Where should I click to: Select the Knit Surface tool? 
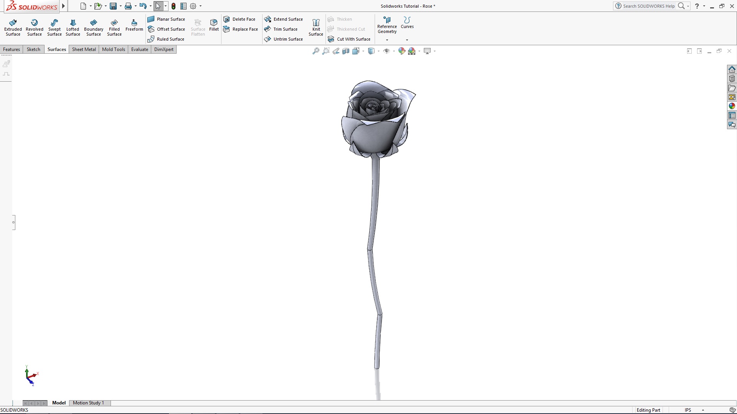316,27
